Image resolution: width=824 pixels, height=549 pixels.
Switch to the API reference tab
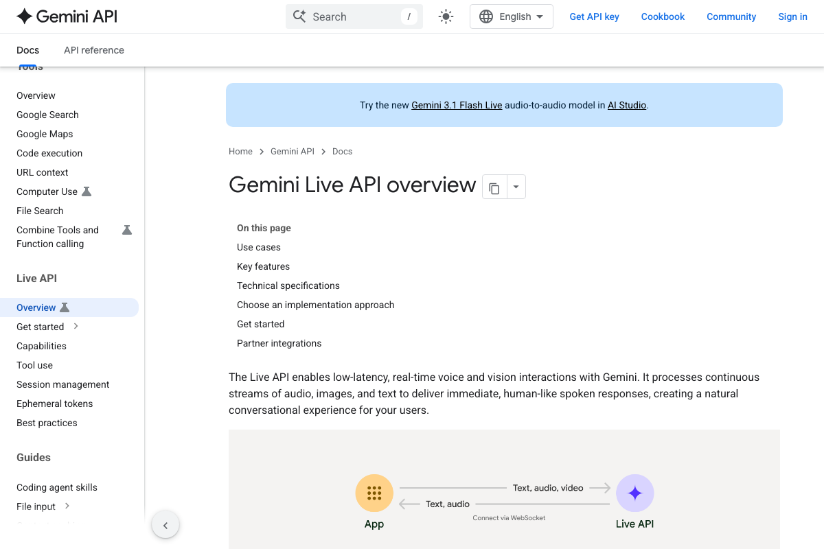(93, 49)
